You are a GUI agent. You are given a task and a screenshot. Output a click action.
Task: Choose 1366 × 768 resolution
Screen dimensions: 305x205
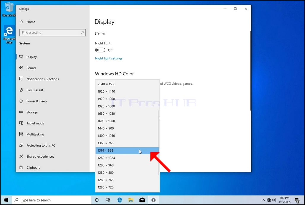127,143
